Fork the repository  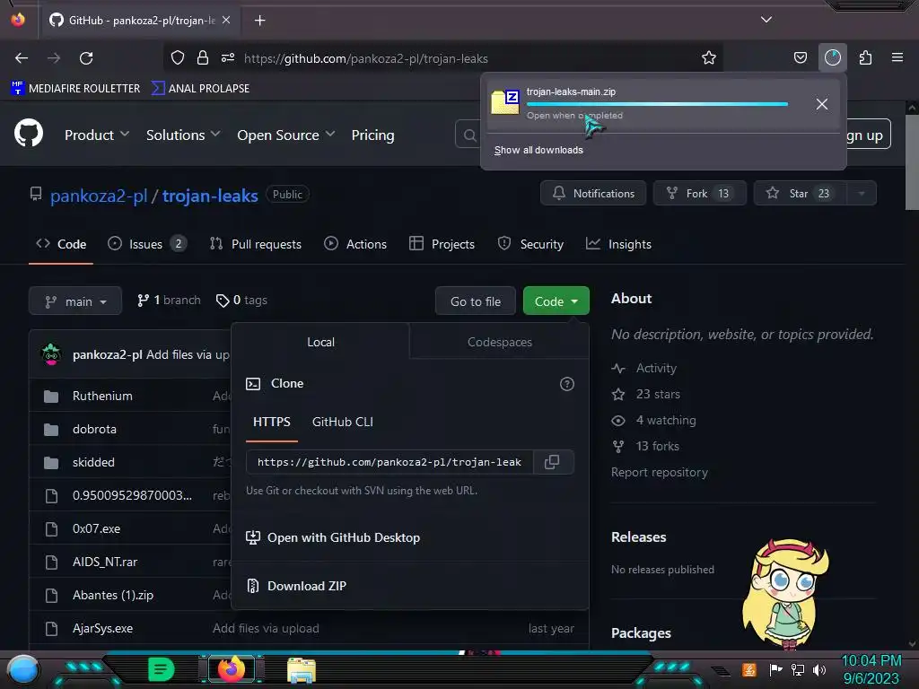pyautogui.click(x=700, y=194)
